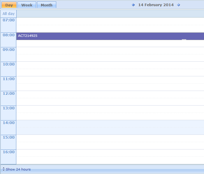
Task: Click the 10:00 time label
Action: click(x=8, y=64)
